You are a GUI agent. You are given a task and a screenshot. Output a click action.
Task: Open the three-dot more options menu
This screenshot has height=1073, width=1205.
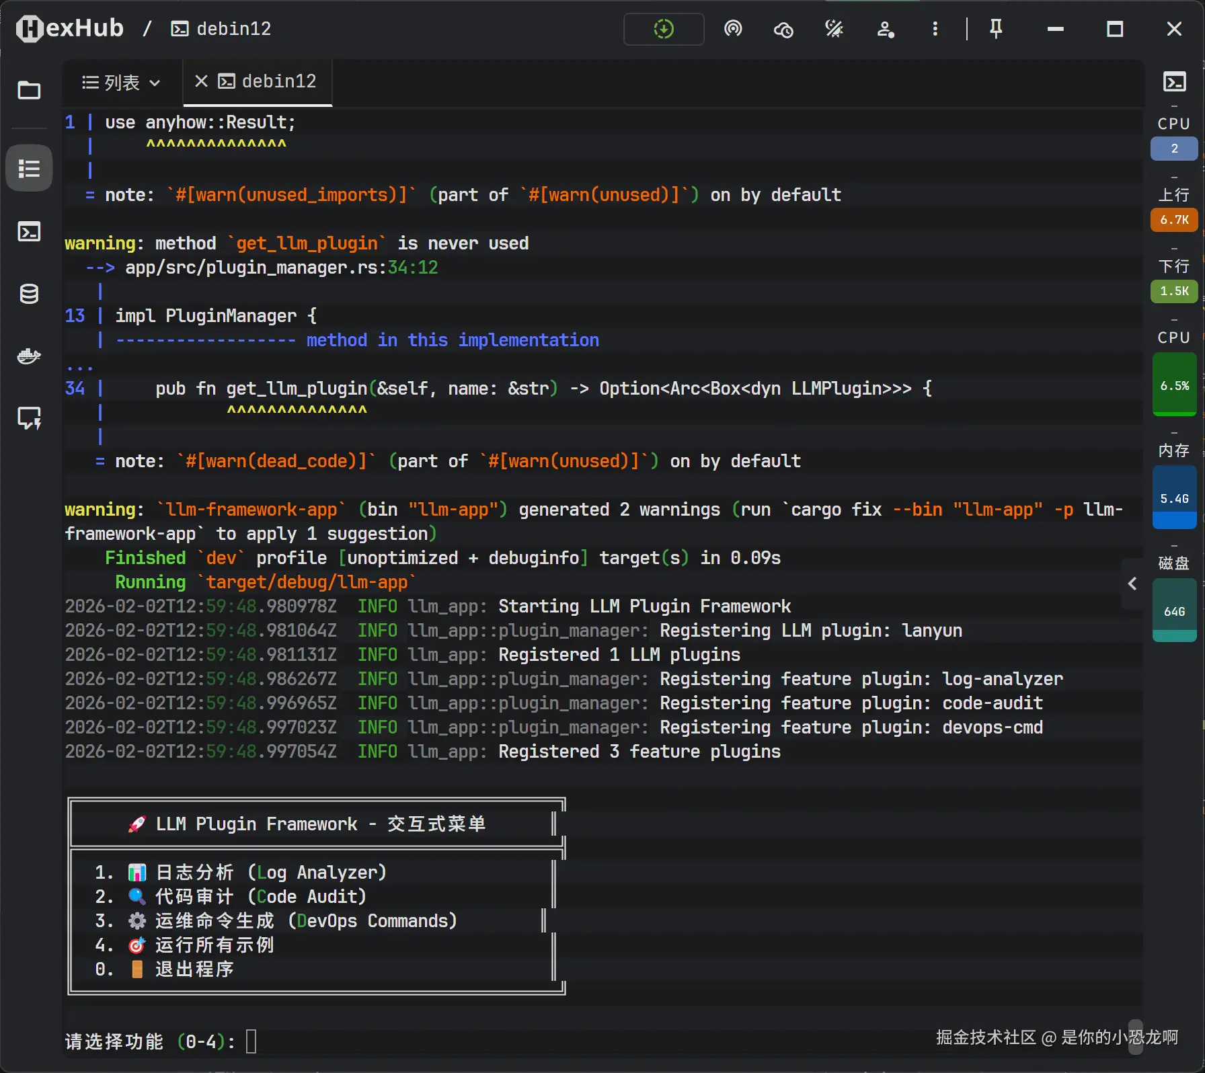coord(935,29)
